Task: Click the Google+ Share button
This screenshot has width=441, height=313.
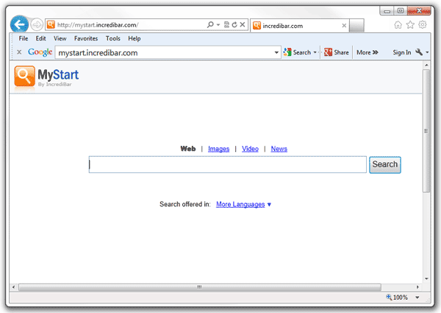Action: (x=337, y=52)
